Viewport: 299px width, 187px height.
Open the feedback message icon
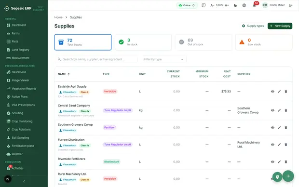(x=204, y=5)
